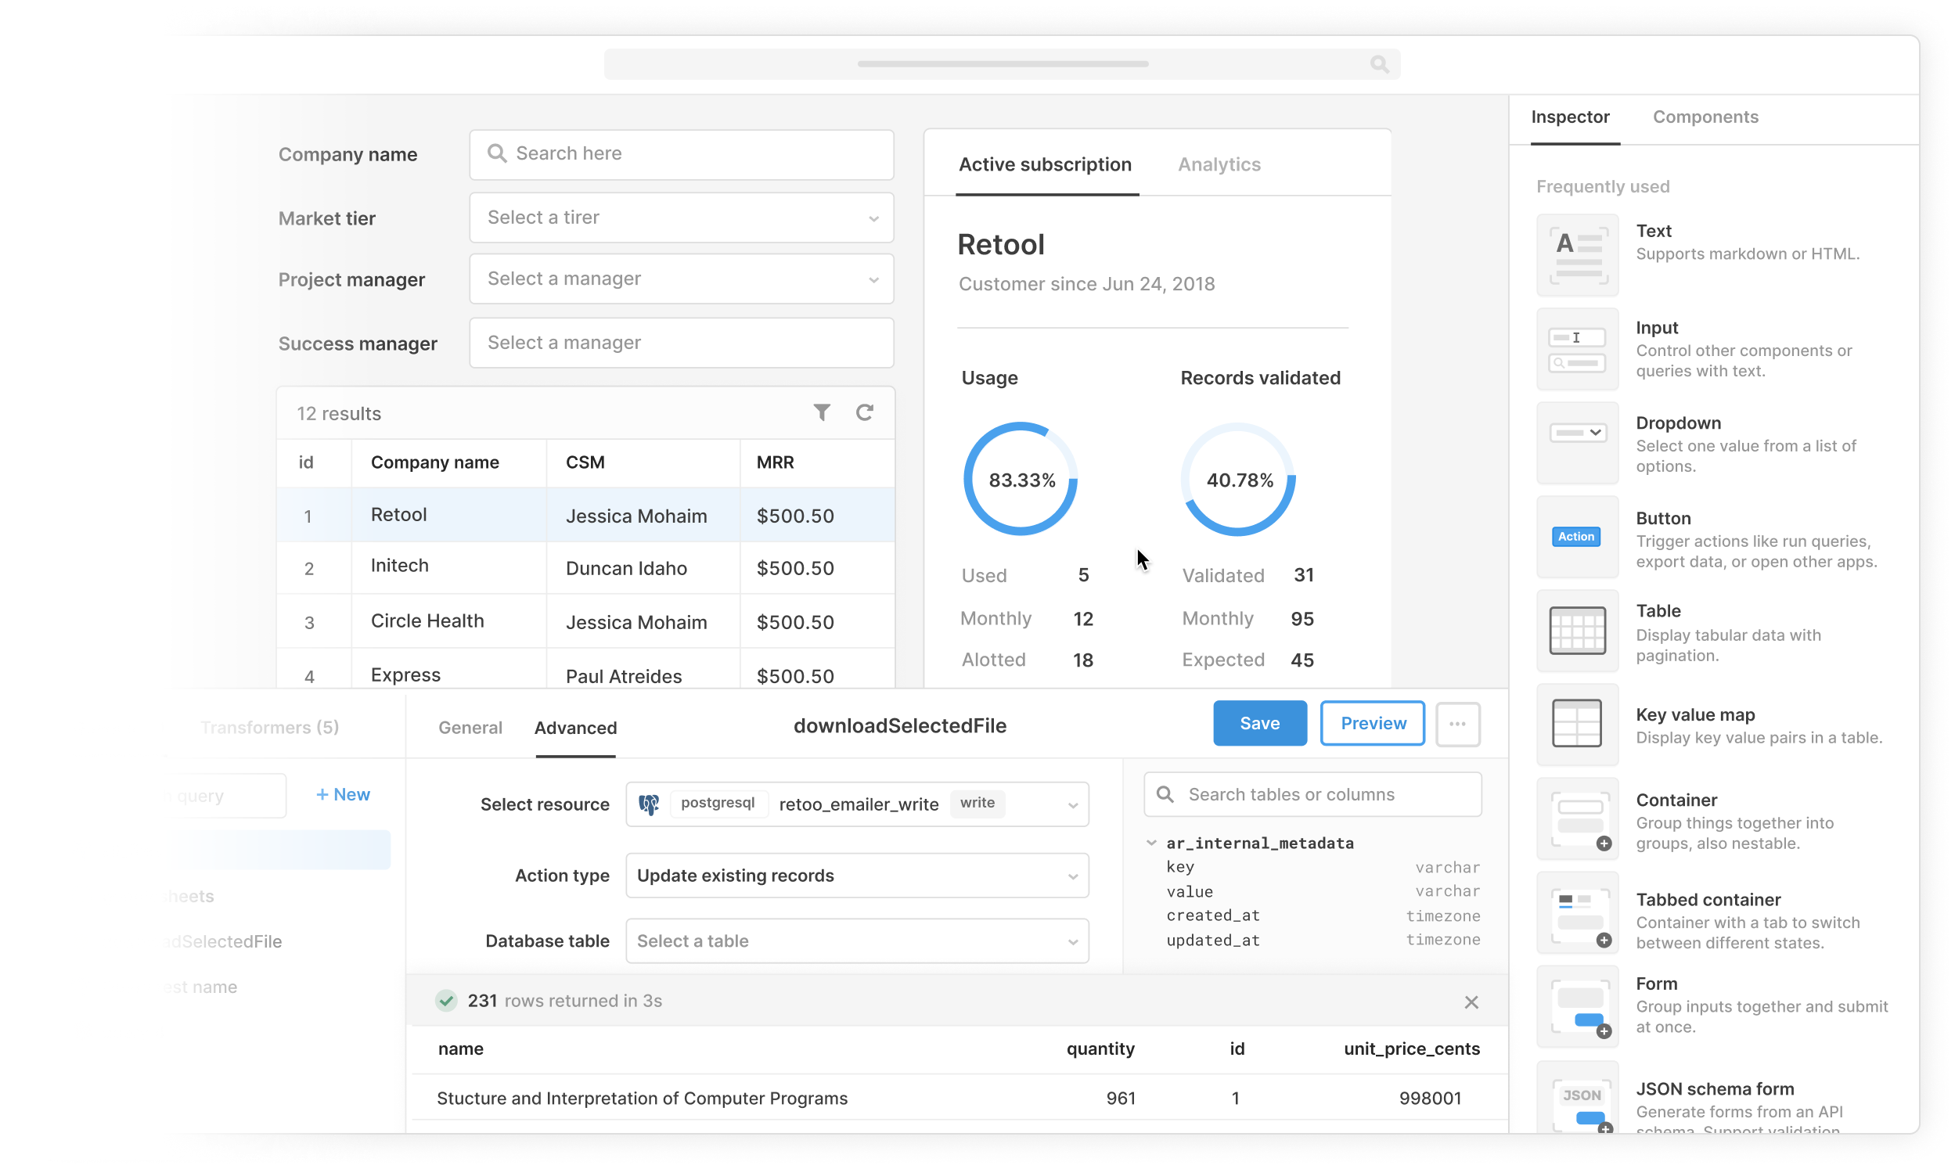Expand ar_internal_metadata table tree item
This screenshot has height=1169, width=1955.
tap(1154, 842)
